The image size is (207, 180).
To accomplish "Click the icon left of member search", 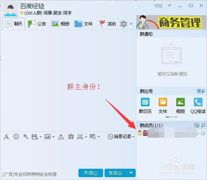I will [x=197, y=125].
